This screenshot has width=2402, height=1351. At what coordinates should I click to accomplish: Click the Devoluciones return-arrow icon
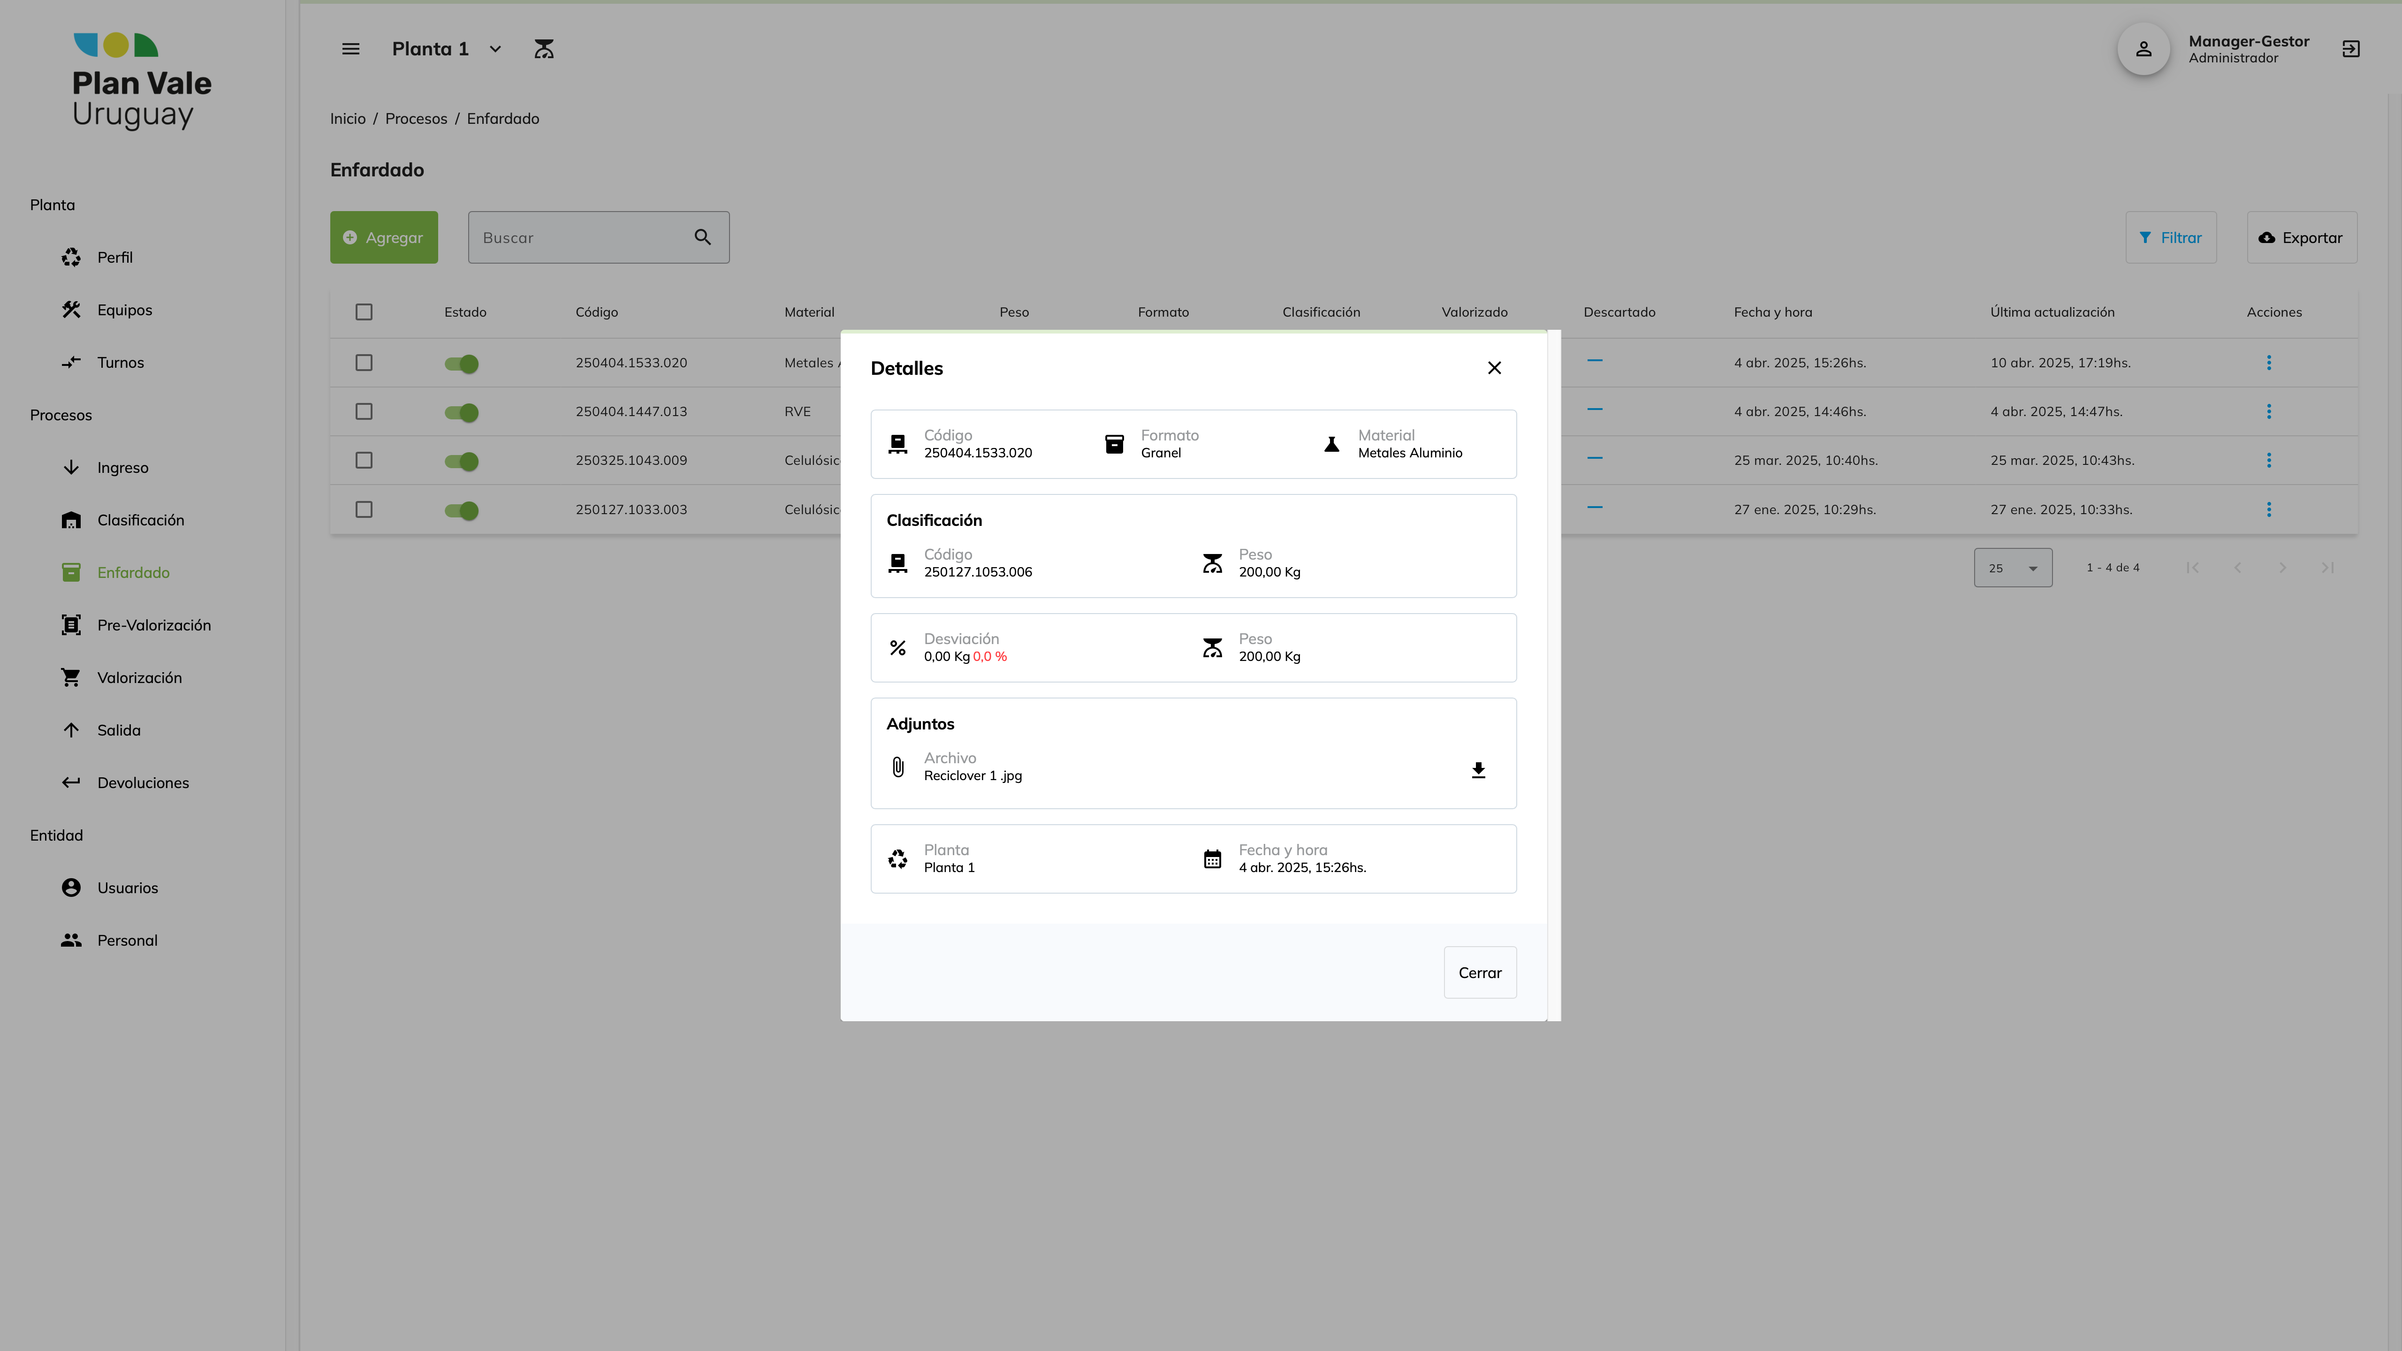click(71, 782)
